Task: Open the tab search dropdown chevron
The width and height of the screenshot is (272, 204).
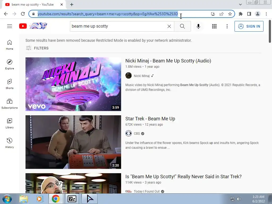Action: coord(240,5)
